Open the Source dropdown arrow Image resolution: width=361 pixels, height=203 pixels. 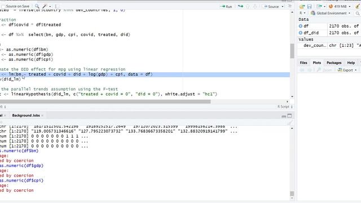coord(283,6)
